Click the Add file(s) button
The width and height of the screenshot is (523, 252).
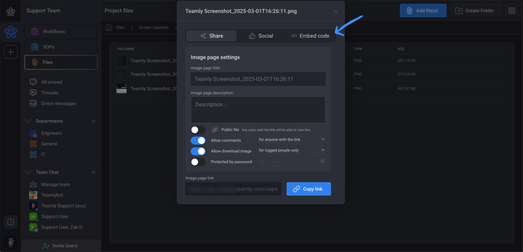(x=423, y=11)
